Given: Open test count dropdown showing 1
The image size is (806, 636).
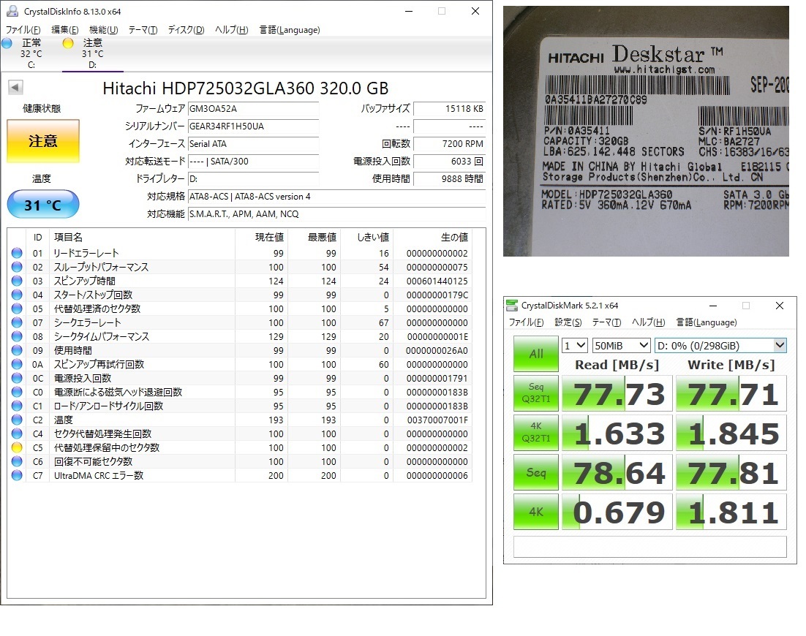Looking at the screenshot, I should [575, 345].
